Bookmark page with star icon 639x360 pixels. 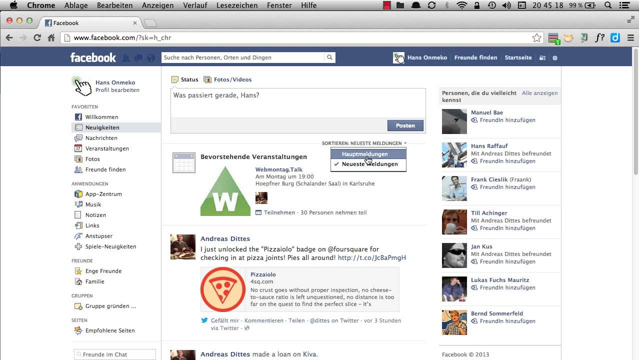[536, 38]
